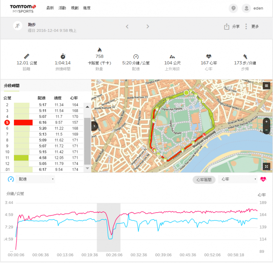
Task: Open the 規劃 menu item
Action: pos(75,8)
